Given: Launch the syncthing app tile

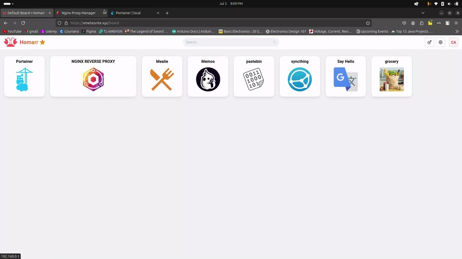Looking at the screenshot, I should pos(300,76).
